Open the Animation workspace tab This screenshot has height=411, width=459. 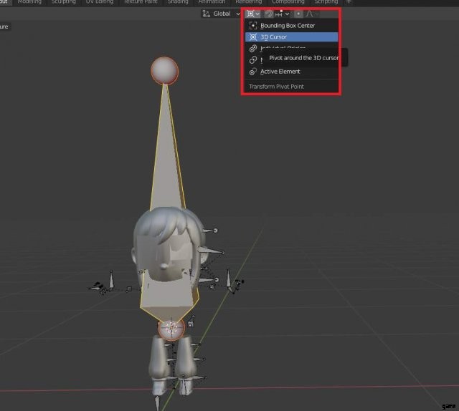pyautogui.click(x=212, y=2)
